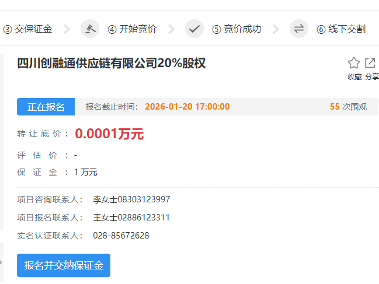Click the chevron arrow right after 交保证金

click(67, 29)
